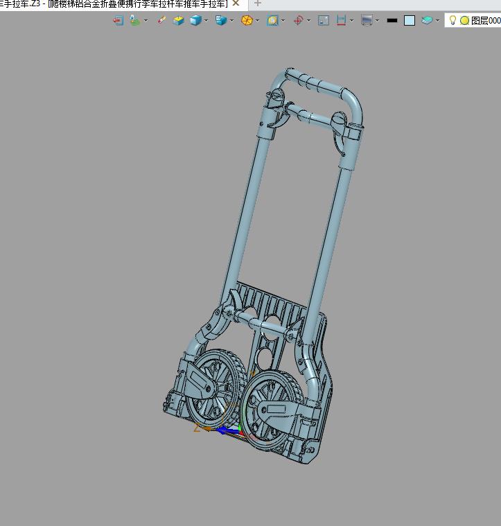Click the red coordinate frame icon
Viewport: 501px width, 526px height.
pyautogui.click(x=298, y=21)
